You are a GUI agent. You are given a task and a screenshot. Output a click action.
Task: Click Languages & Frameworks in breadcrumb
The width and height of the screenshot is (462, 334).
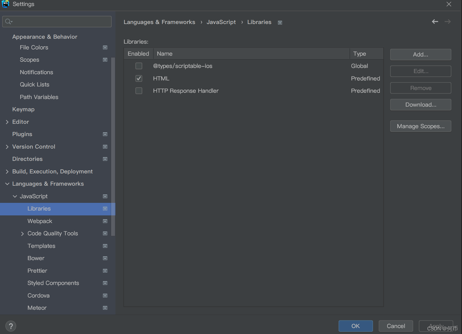[159, 22]
